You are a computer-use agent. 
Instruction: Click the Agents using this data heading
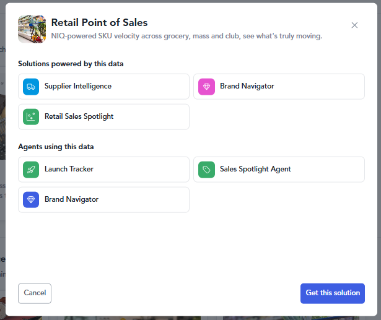56,147
